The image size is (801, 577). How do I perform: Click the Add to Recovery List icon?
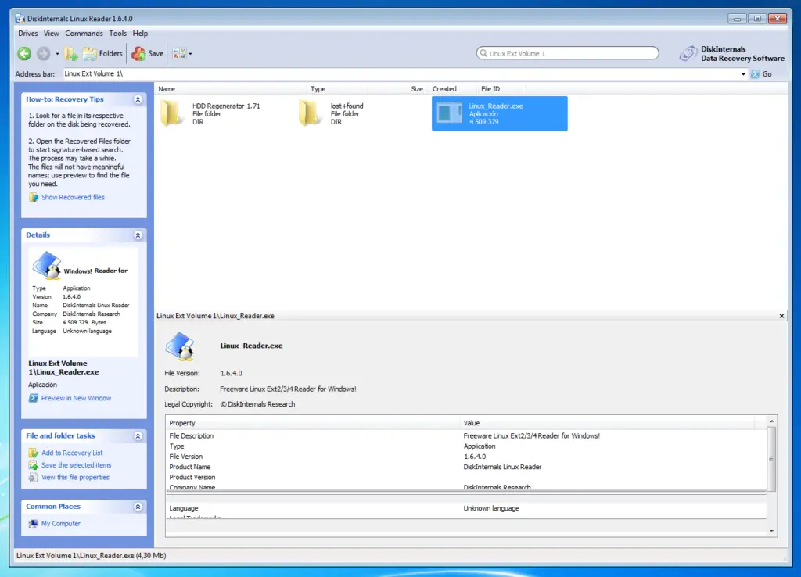[33, 453]
